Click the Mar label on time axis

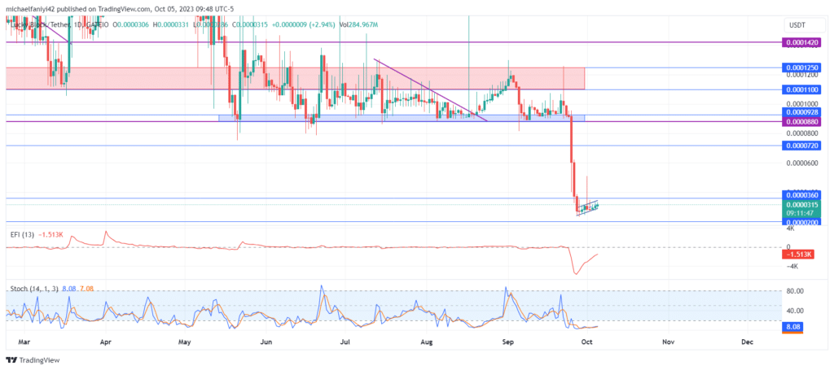tap(25, 342)
